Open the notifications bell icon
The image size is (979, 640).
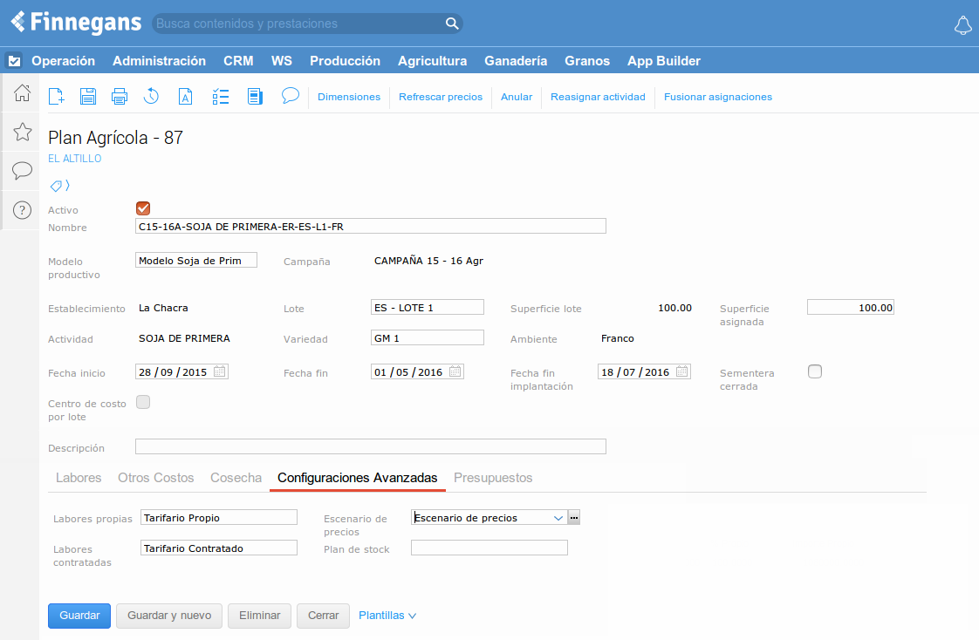click(962, 24)
